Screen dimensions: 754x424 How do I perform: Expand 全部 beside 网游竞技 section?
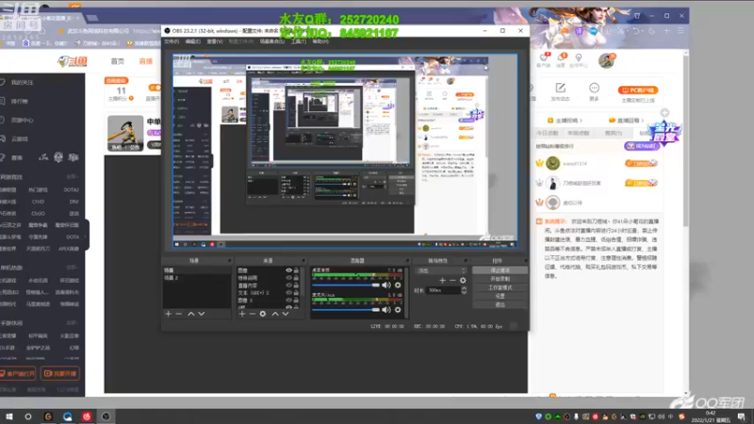pyautogui.click(x=73, y=177)
